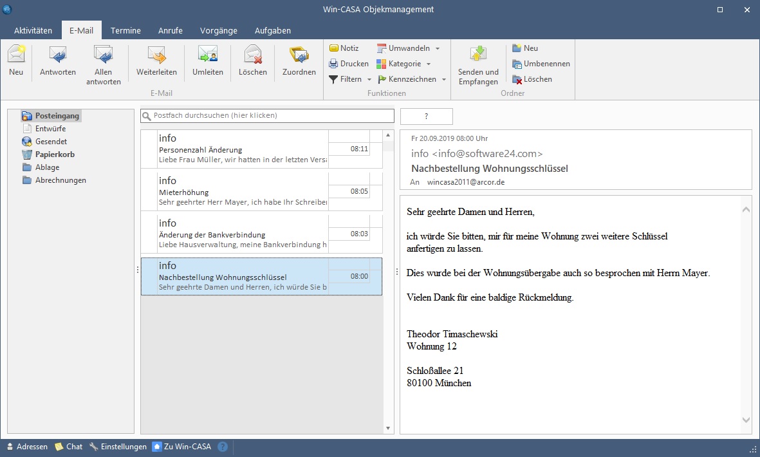Select the Nachbestellung Wohnungsschlüssel list entry
The image size is (760, 457).
pyautogui.click(x=261, y=276)
